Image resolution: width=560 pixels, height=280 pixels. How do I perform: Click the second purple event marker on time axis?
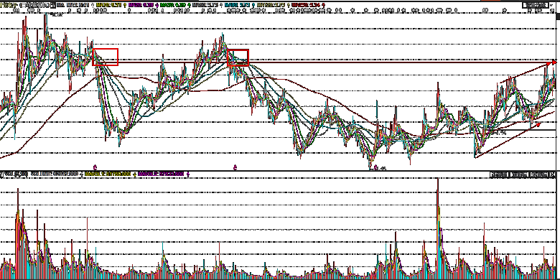tap(235, 167)
